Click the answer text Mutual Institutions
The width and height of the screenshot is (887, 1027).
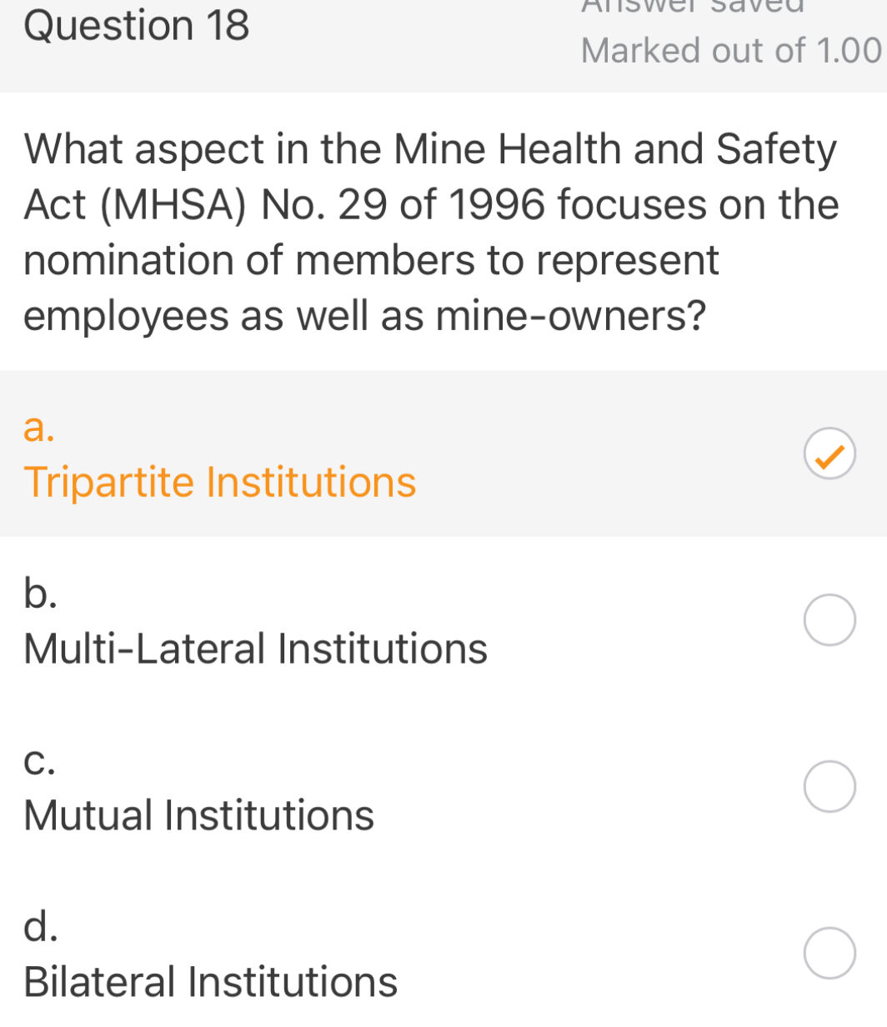[198, 815]
